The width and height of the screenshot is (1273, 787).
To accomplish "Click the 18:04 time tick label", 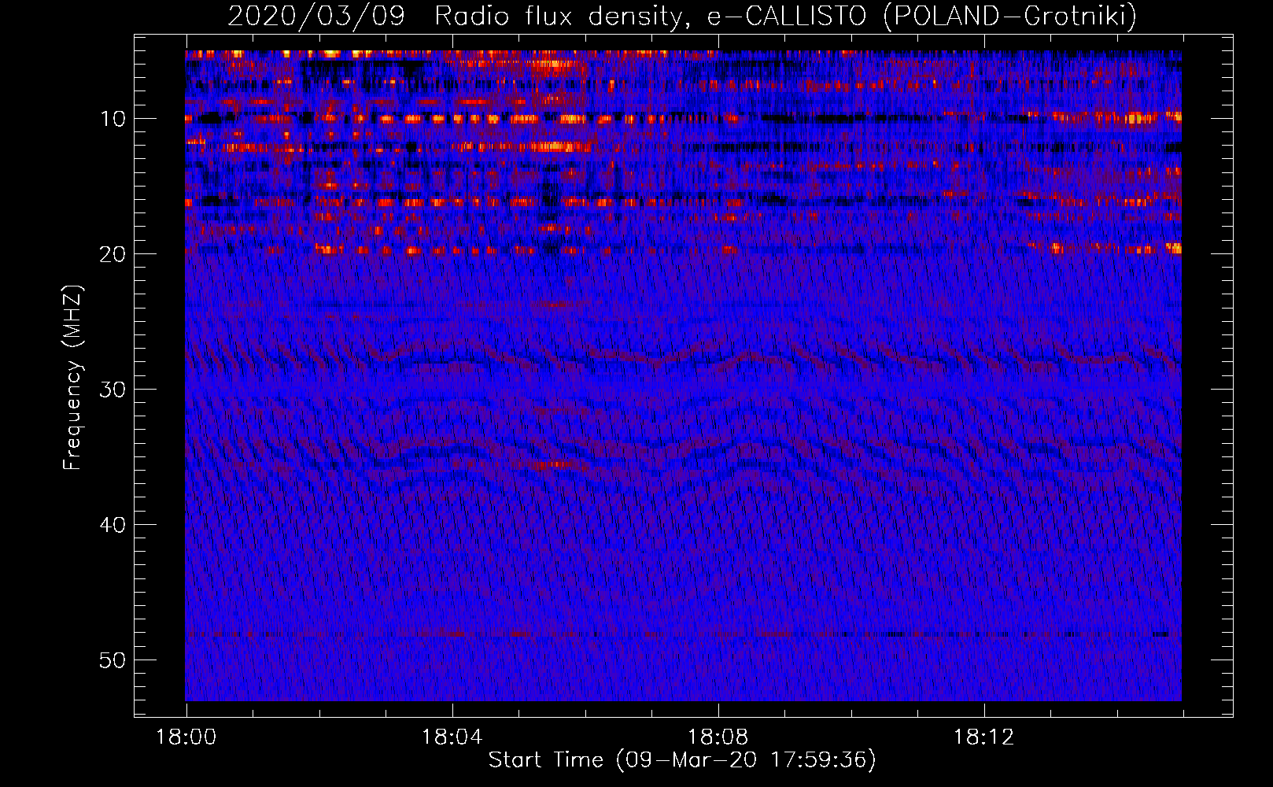I will click(x=452, y=737).
